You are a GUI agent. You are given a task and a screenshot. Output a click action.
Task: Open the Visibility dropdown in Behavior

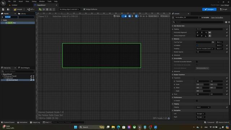[205, 49]
